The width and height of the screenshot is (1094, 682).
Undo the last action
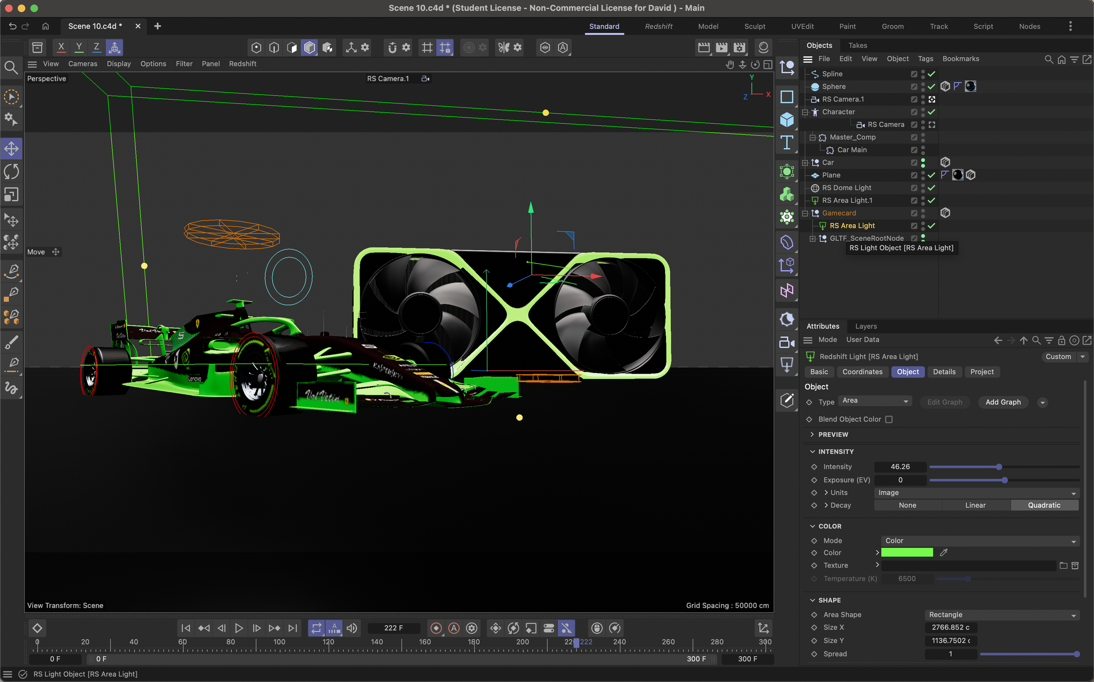13,26
